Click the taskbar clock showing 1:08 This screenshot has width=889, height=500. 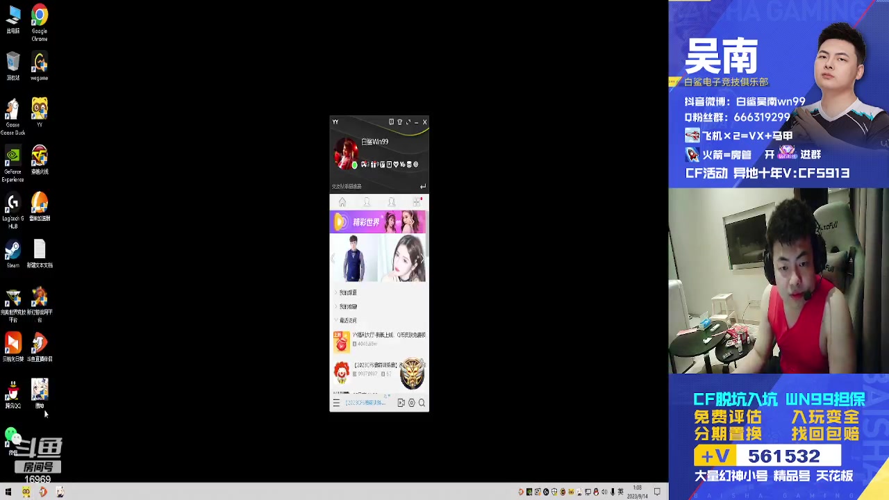pos(638,492)
